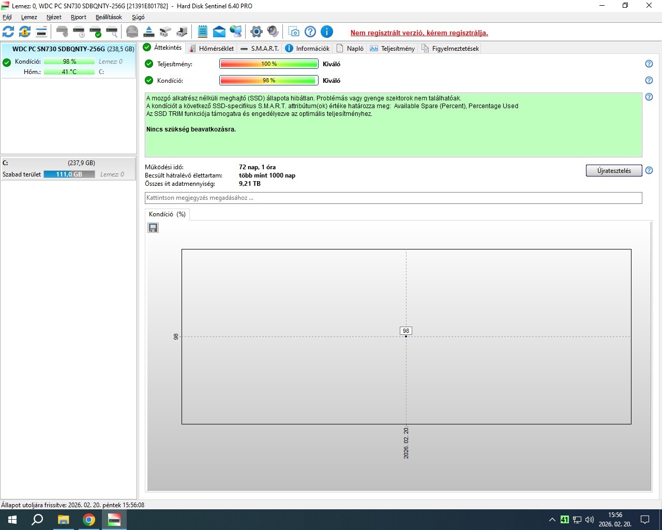This screenshot has width=662, height=530.
Task: Click the grey dome-shaped disk toolbar icon
Action: click(132, 32)
